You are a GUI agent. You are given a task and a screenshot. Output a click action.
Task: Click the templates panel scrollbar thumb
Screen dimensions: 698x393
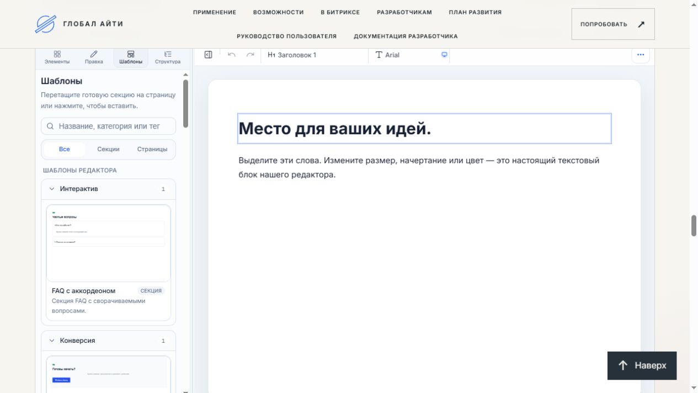click(x=185, y=104)
